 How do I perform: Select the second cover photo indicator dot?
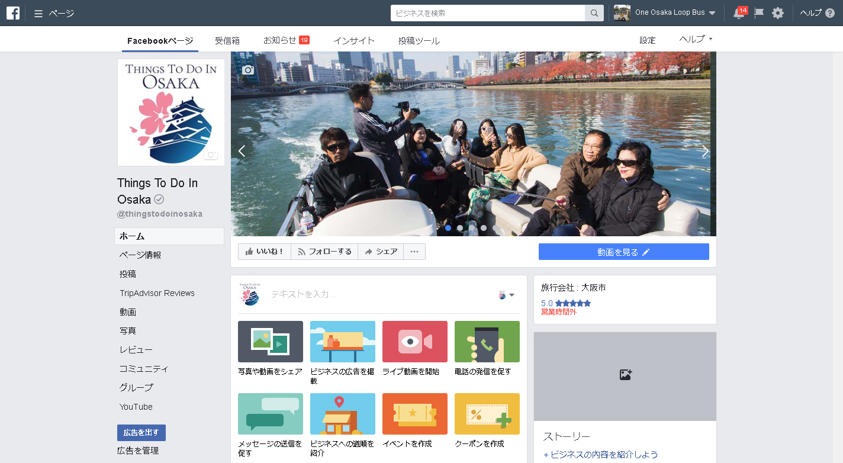point(460,228)
